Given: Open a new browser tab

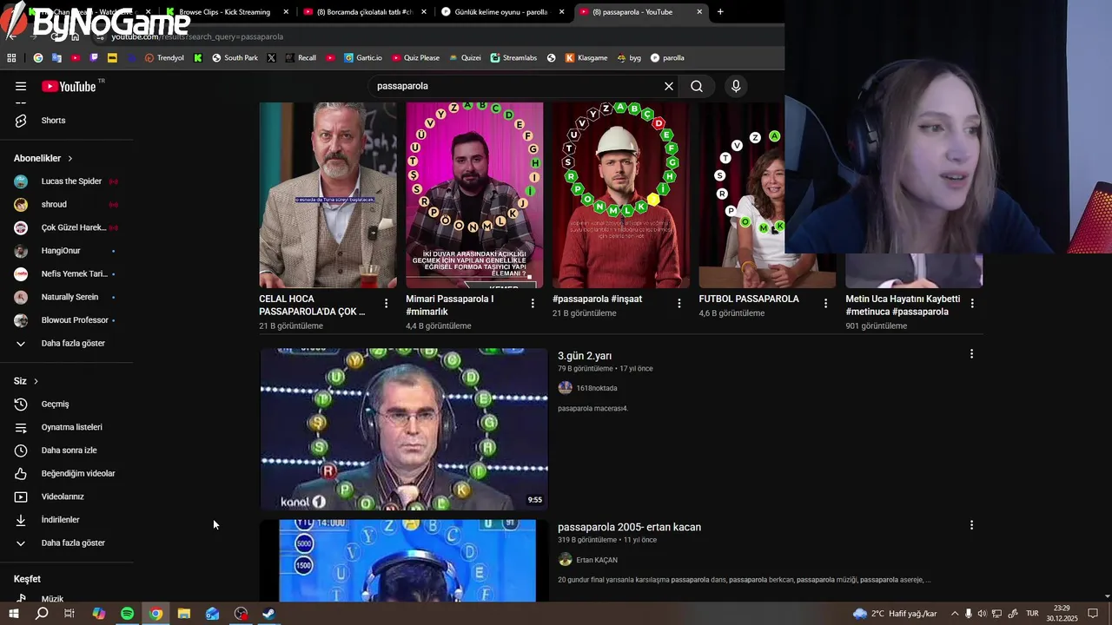Looking at the screenshot, I should 720,12.
